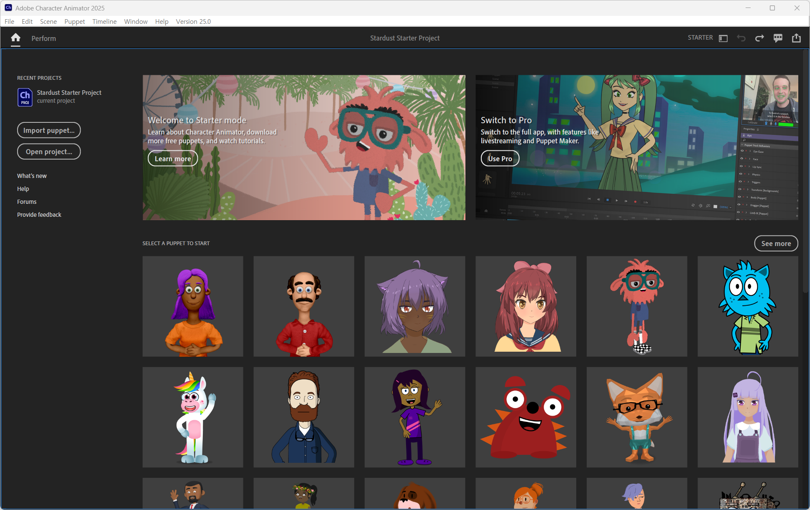810x510 pixels.
Task: Open the Puppet menu
Action: (74, 21)
